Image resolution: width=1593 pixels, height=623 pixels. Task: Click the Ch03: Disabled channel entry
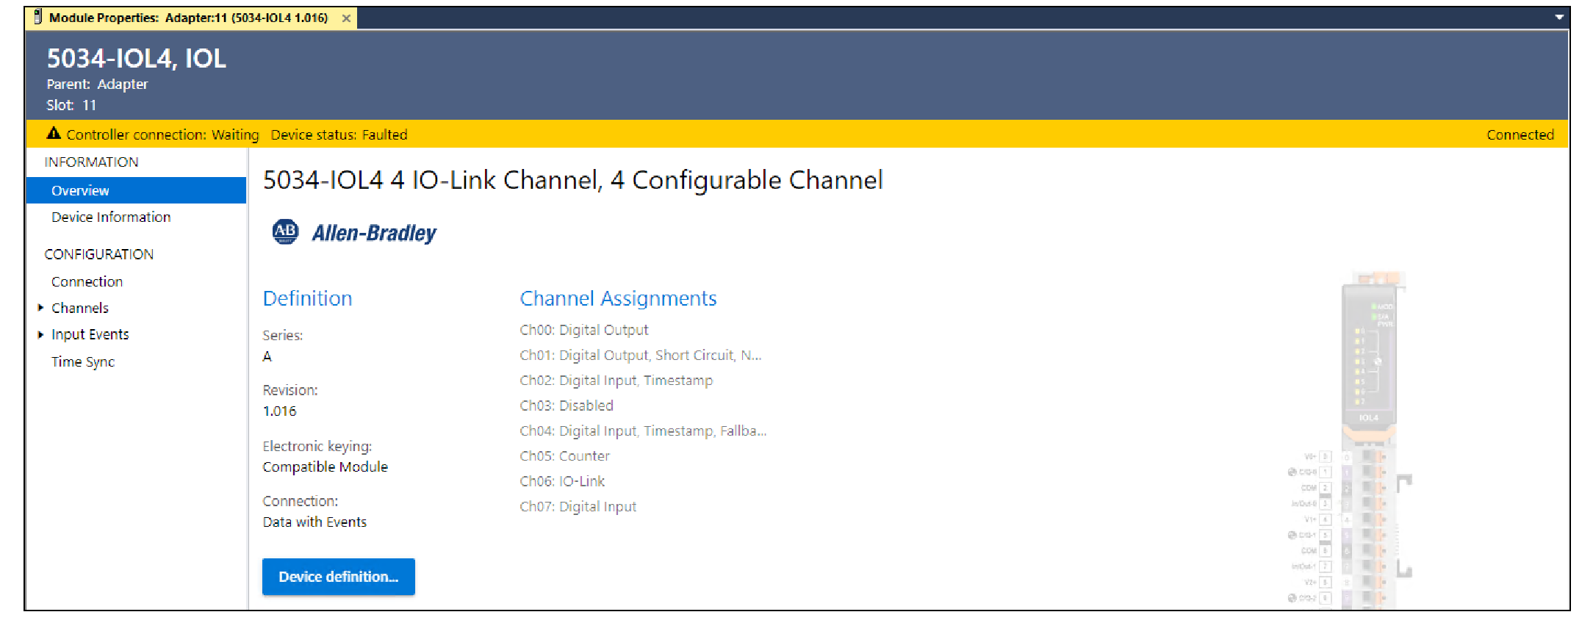click(x=567, y=406)
